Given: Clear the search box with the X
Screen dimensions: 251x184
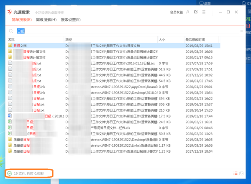Looking at the screenshot, I should click(x=241, y=31).
